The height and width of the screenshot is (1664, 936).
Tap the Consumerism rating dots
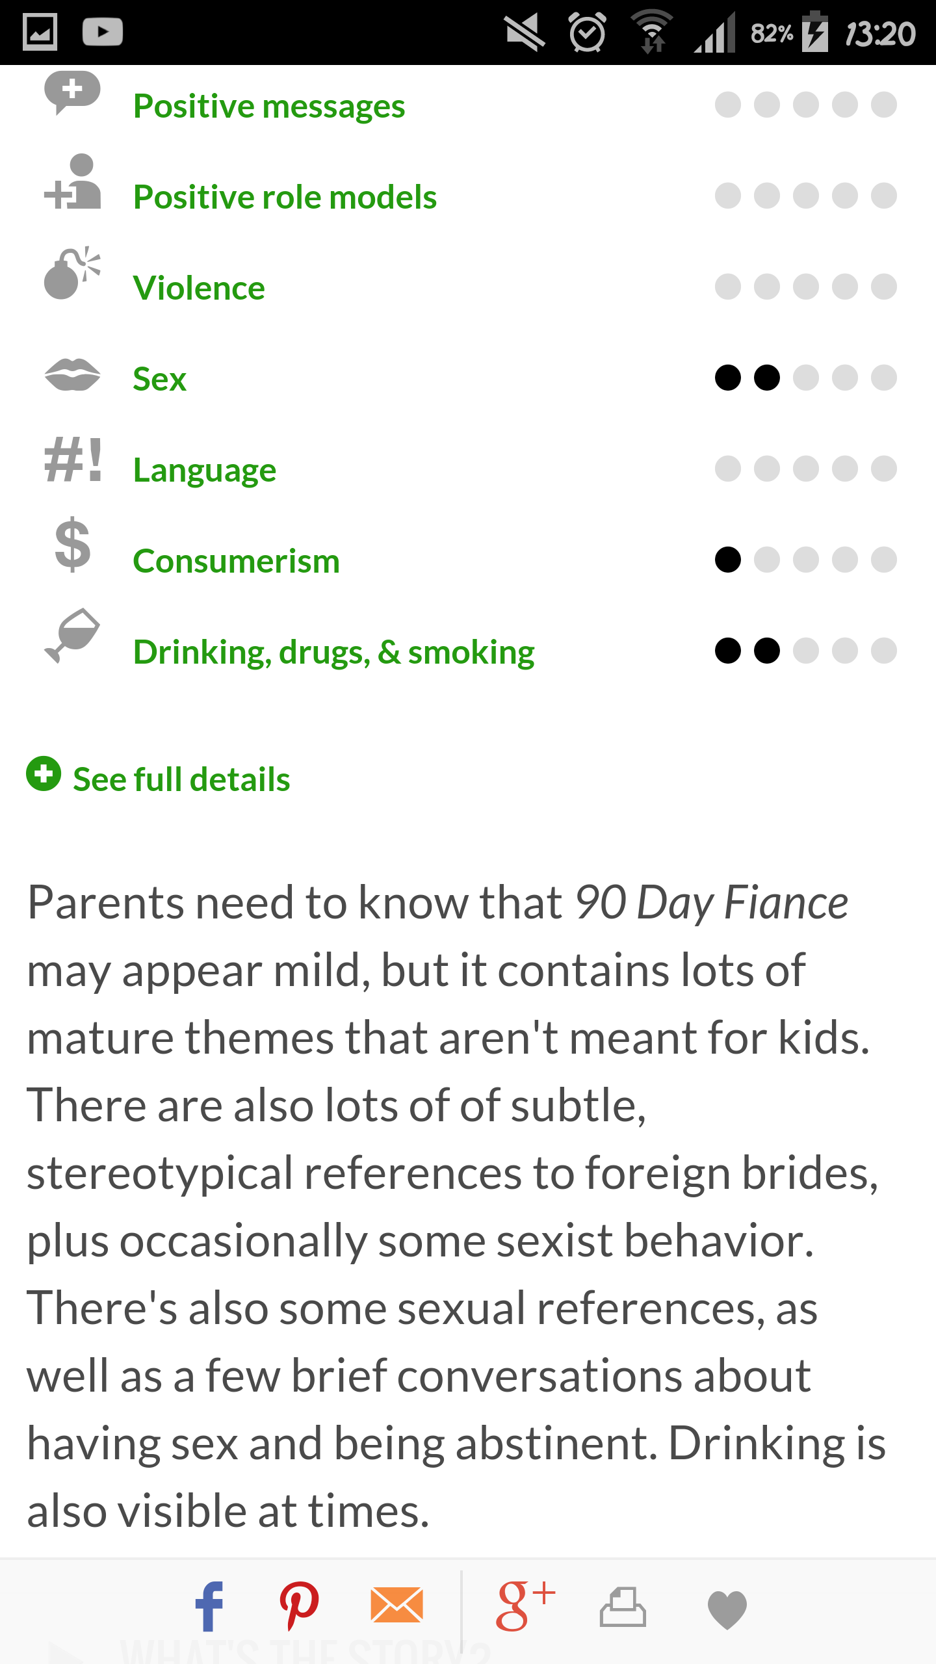coord(805,560)
